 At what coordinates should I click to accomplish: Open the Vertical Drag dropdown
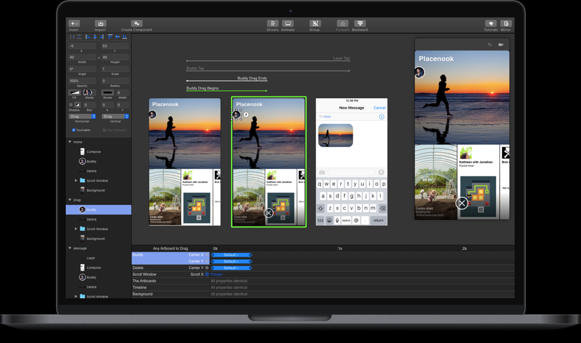pos(115,116)
